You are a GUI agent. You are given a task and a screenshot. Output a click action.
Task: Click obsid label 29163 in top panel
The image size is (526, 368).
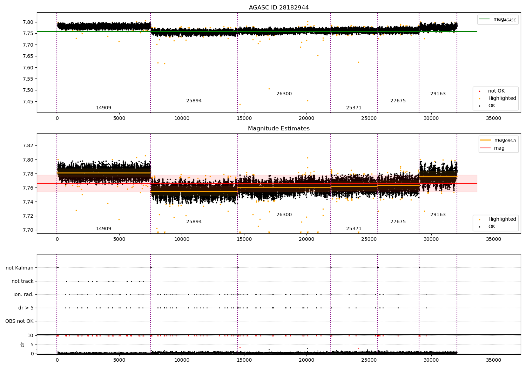point(438,94)
